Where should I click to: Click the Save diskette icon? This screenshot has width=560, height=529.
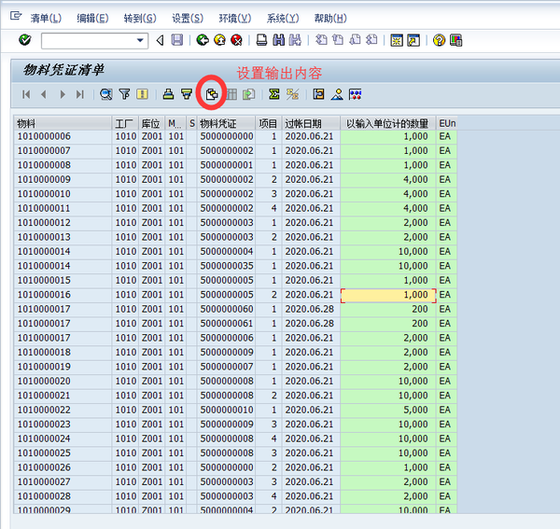pyautogui.click(x=176, y=40)
